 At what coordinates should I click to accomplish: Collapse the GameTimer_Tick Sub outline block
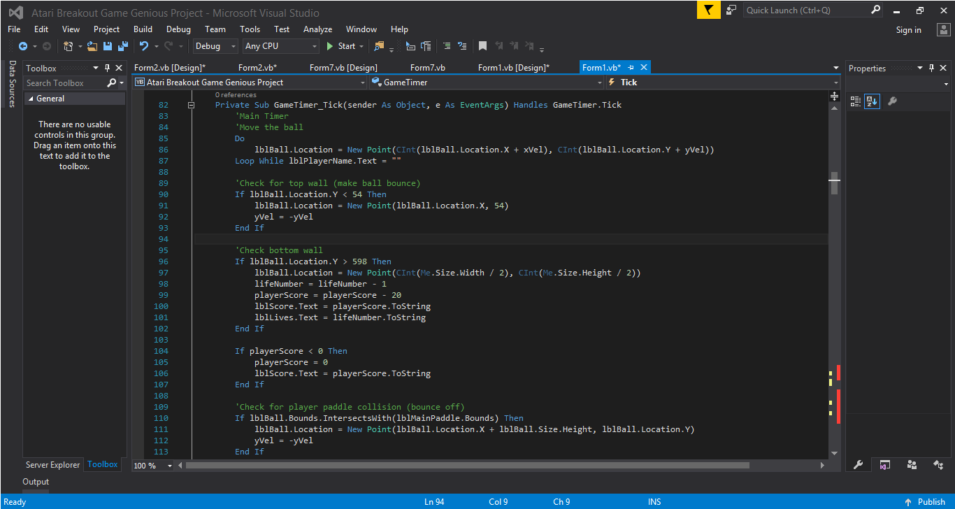coord(191,105)
